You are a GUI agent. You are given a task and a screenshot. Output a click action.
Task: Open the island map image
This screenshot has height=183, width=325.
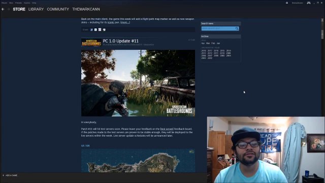138,161
